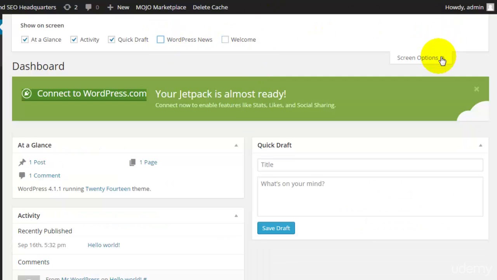Uncheck the Quick Draft checkbox
497x280 pixels.
click(111, 39)
